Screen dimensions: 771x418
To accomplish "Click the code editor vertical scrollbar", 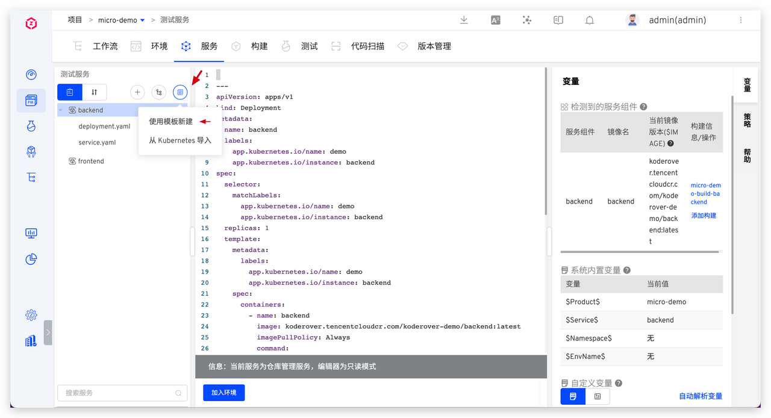I will [546, 145].
